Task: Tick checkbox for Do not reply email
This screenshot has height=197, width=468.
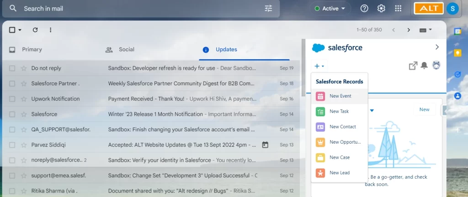Action: click(12, 68)
